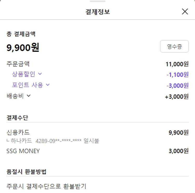
Task: Click the large 9,900원 total amount
Action: (23, 47)
